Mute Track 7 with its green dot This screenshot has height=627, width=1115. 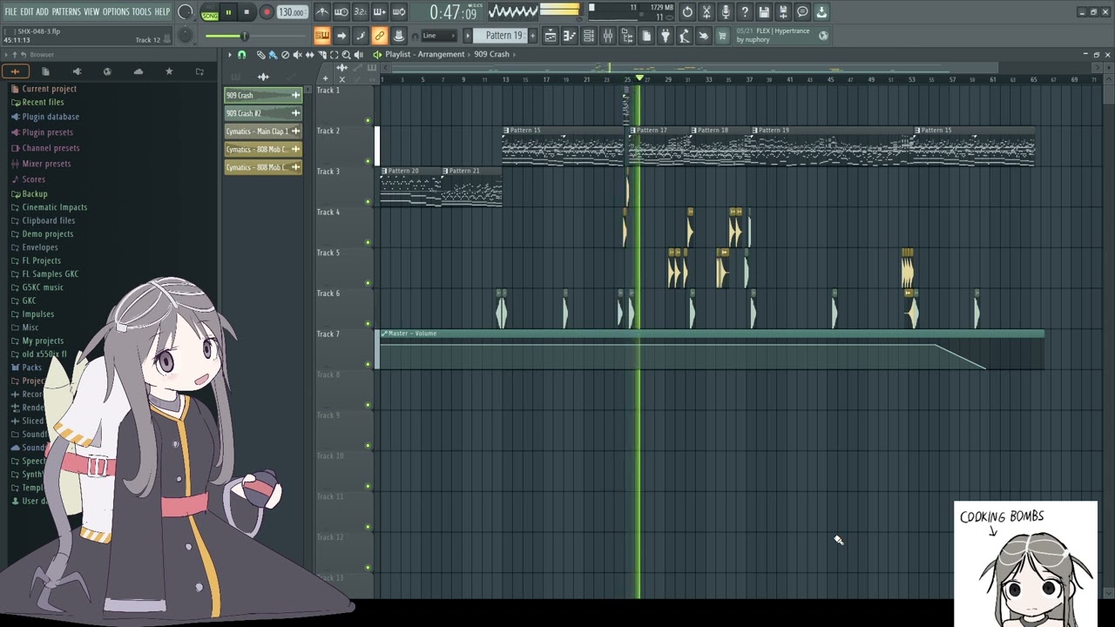tap(368, 364)
